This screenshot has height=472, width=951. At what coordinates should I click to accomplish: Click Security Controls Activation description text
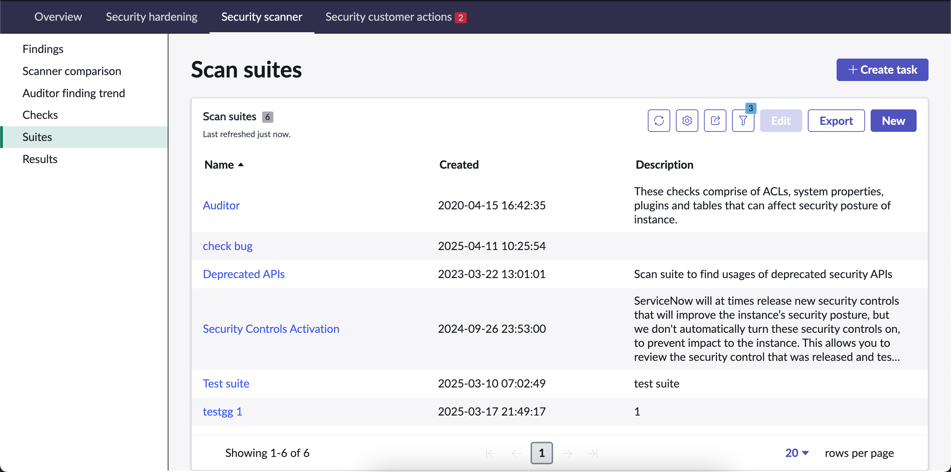click(x=767, y=329)
